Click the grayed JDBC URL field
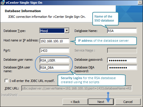 77,88
